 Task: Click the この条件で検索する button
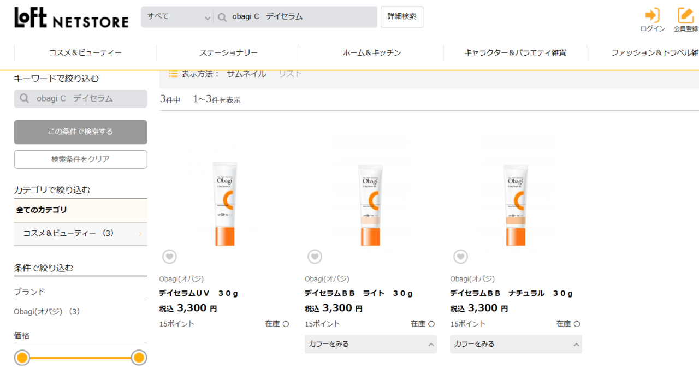[80, 132]
